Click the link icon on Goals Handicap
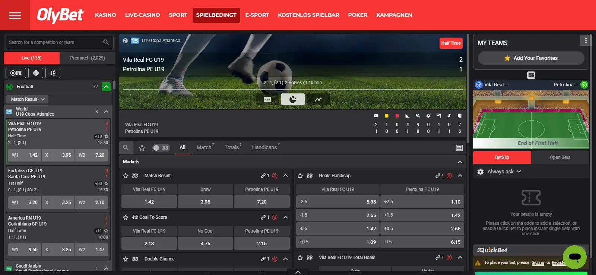 (438, 176)
